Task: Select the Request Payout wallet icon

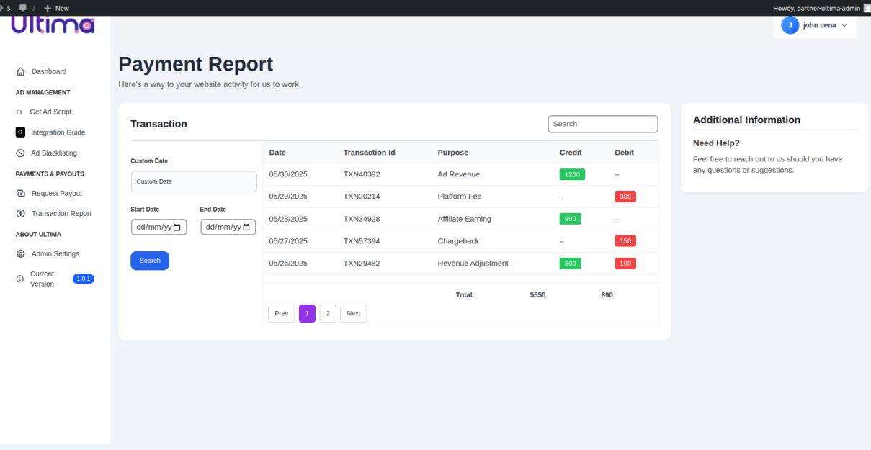Action: (19, 193)
